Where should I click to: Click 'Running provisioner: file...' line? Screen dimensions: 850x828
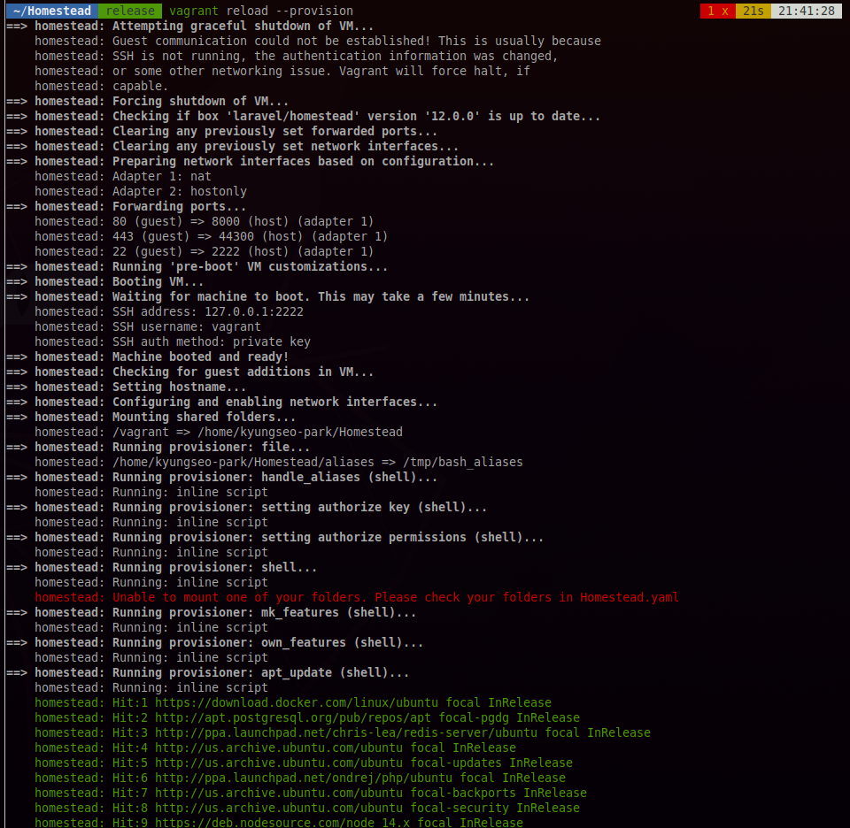point(158,448)
